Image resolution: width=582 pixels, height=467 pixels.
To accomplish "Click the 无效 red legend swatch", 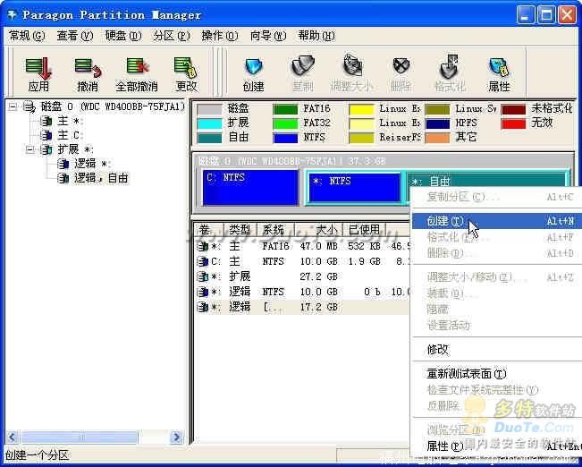I will point(514,123).
